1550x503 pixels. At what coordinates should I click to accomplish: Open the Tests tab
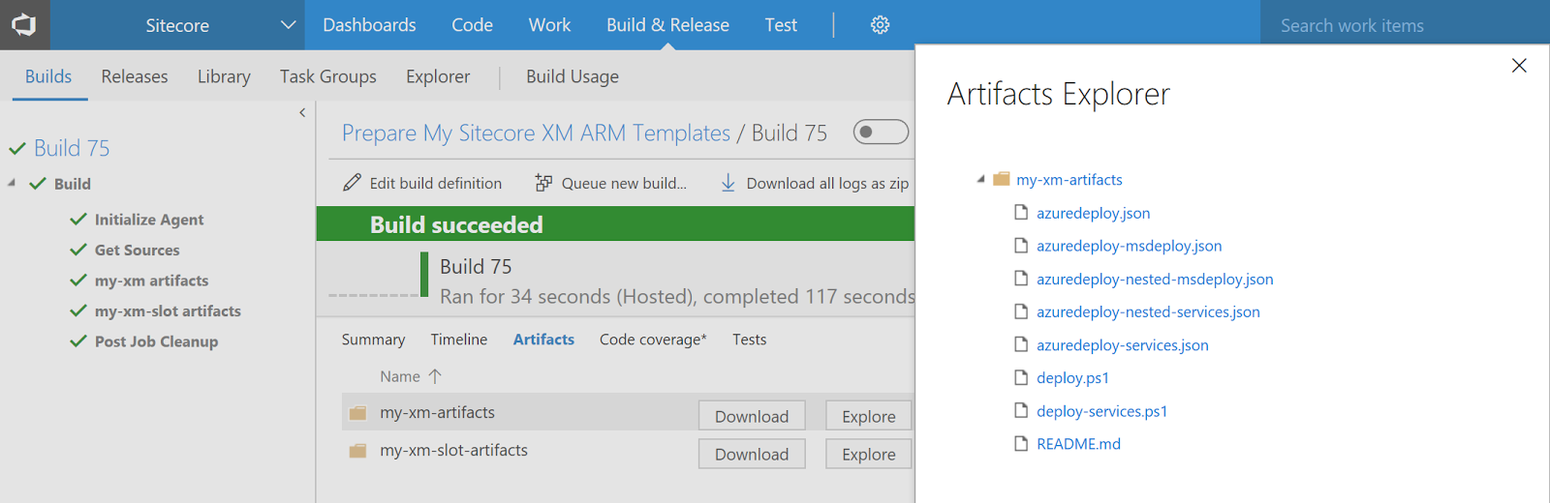click(x=749, y=340)
